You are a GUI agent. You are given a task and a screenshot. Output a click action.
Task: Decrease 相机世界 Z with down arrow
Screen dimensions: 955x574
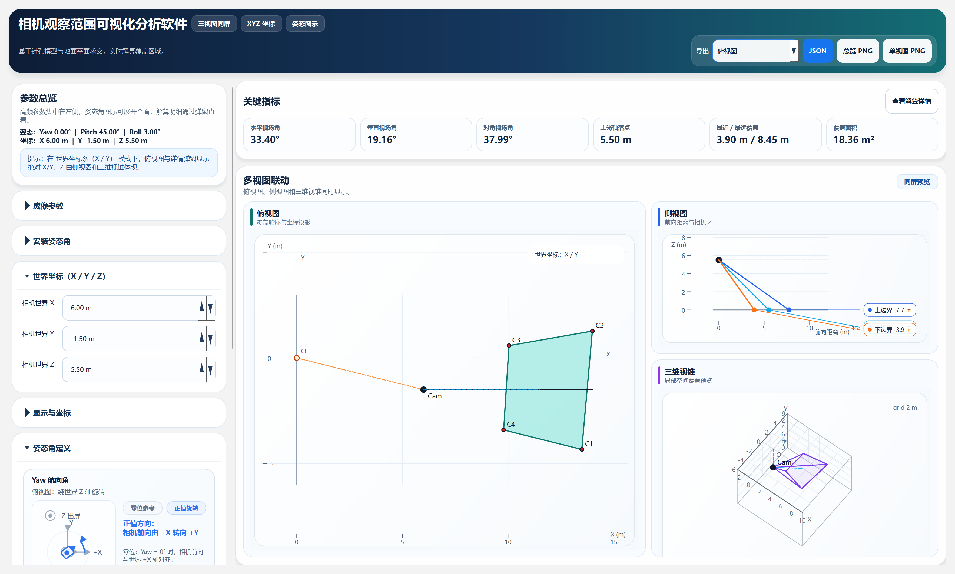pyautogui.click(x=210, y=370)
